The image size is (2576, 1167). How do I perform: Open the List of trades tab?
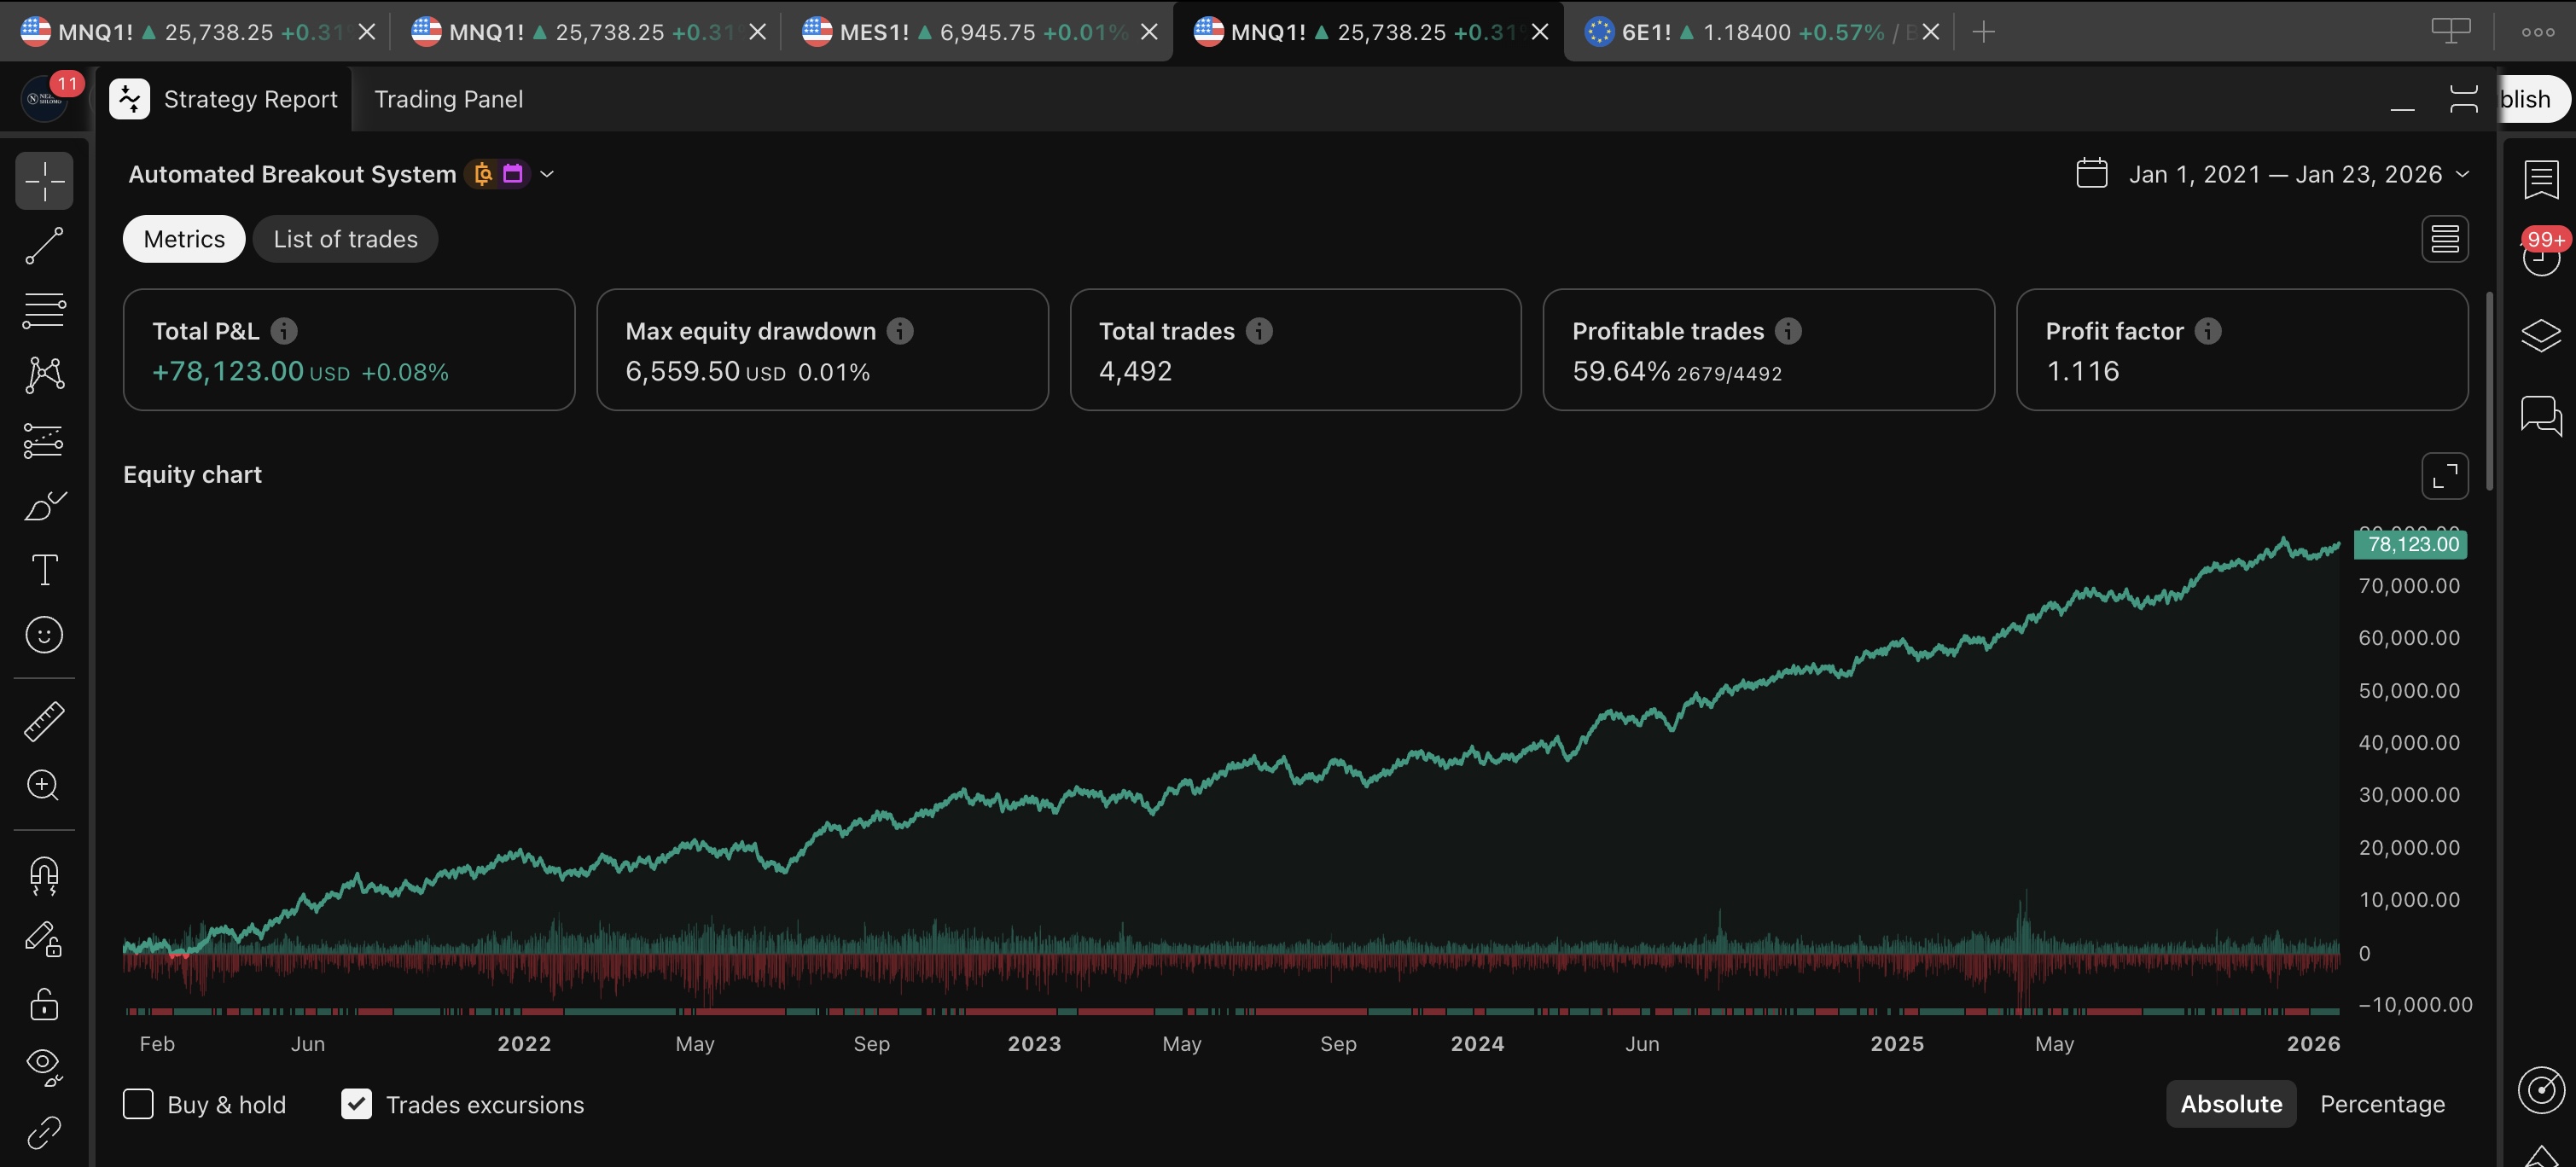click(345, 239)
